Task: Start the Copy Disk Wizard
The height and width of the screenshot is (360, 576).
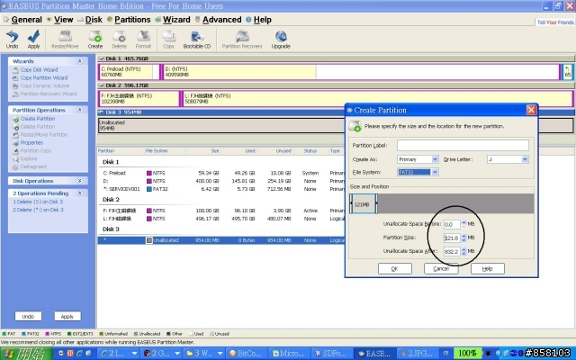Action: 39,70
